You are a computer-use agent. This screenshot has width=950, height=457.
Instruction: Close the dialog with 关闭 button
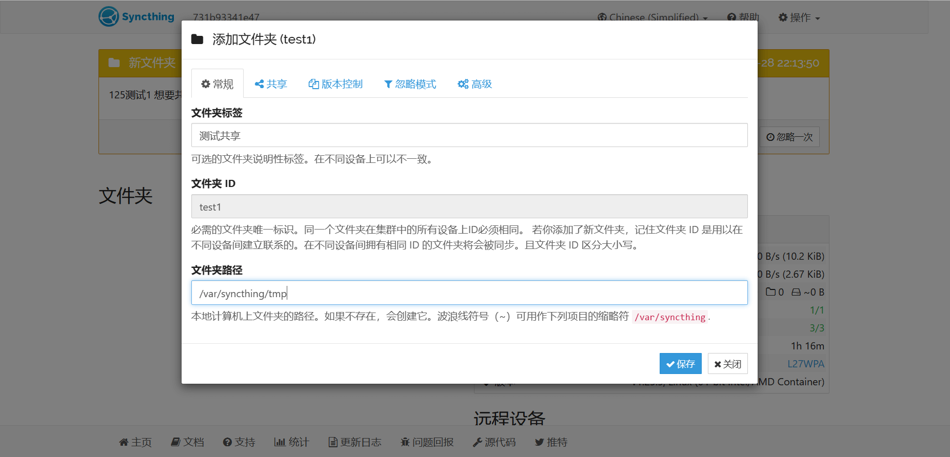727,364
